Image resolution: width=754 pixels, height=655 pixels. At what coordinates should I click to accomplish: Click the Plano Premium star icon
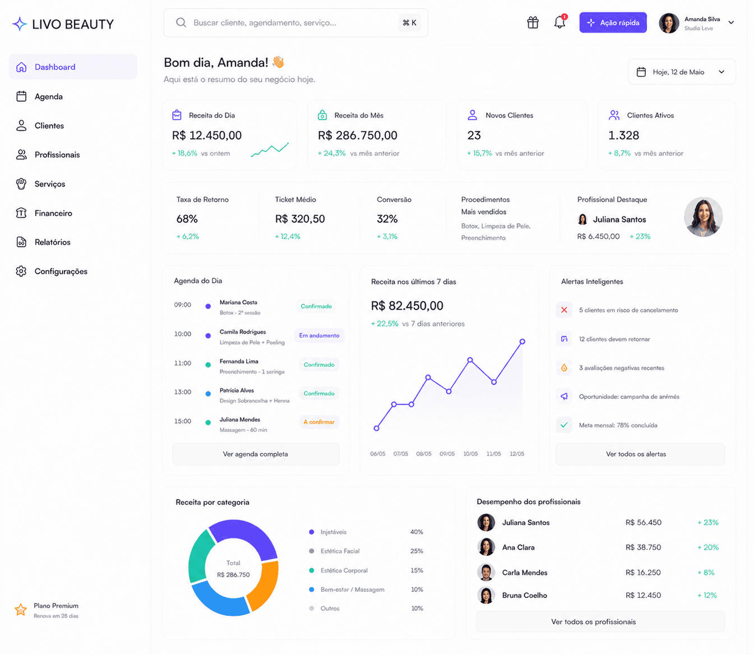21,610
